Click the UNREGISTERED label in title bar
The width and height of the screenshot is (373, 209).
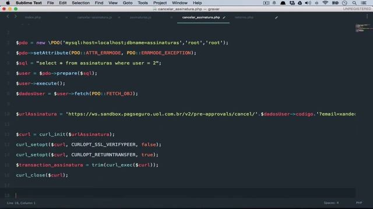pos(357,9)
